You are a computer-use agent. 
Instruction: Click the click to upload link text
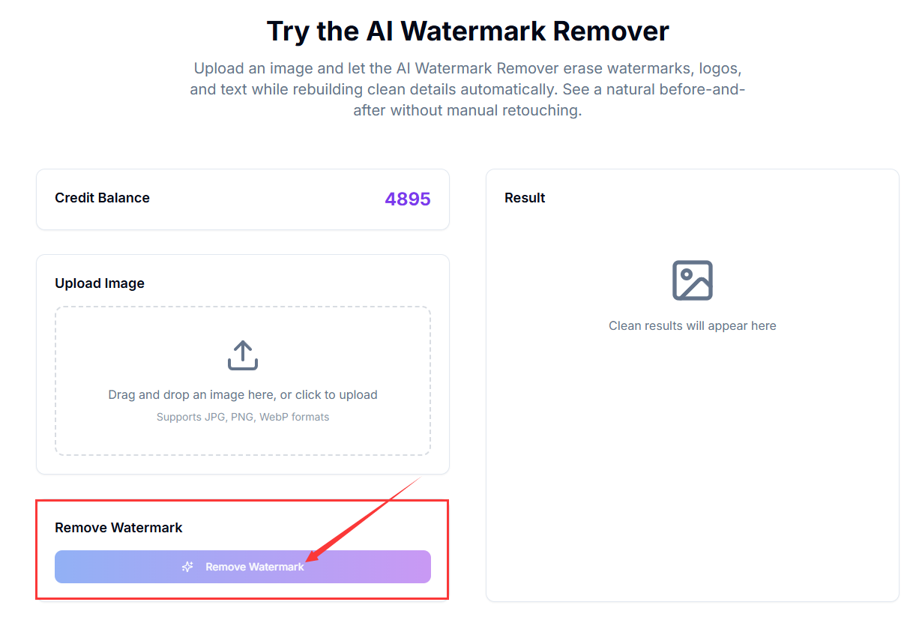click(x=337, y=394)
